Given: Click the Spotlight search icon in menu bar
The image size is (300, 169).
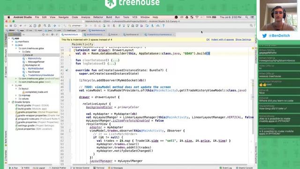Looking at the screenshot, I should click(247, 17).
